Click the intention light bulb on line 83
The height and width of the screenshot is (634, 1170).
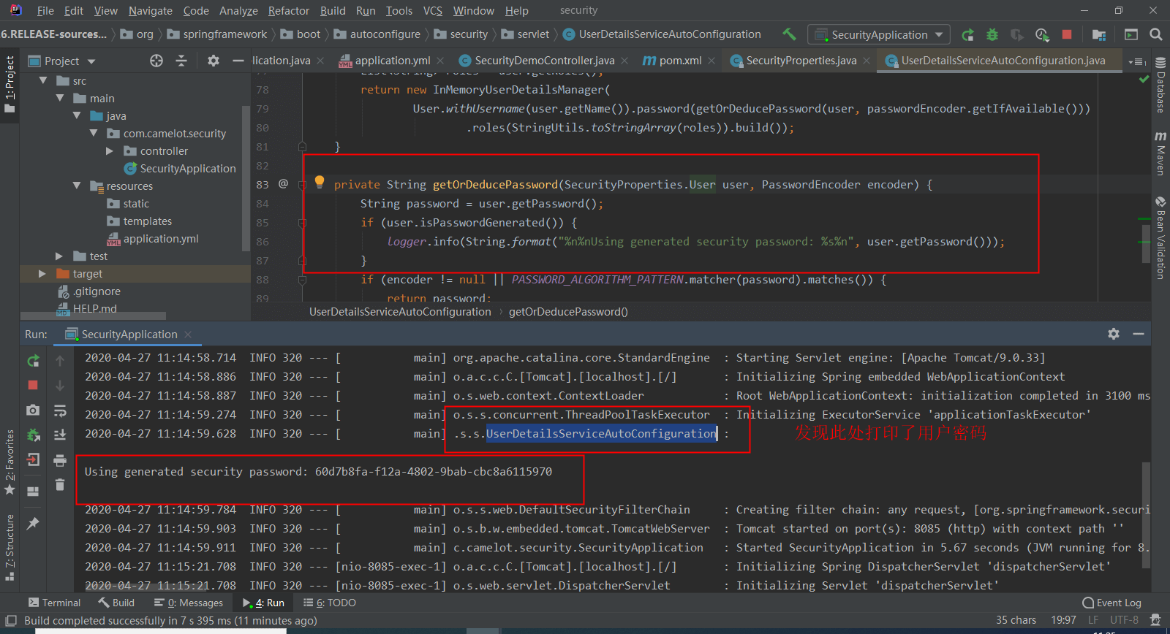coord(320,182)
